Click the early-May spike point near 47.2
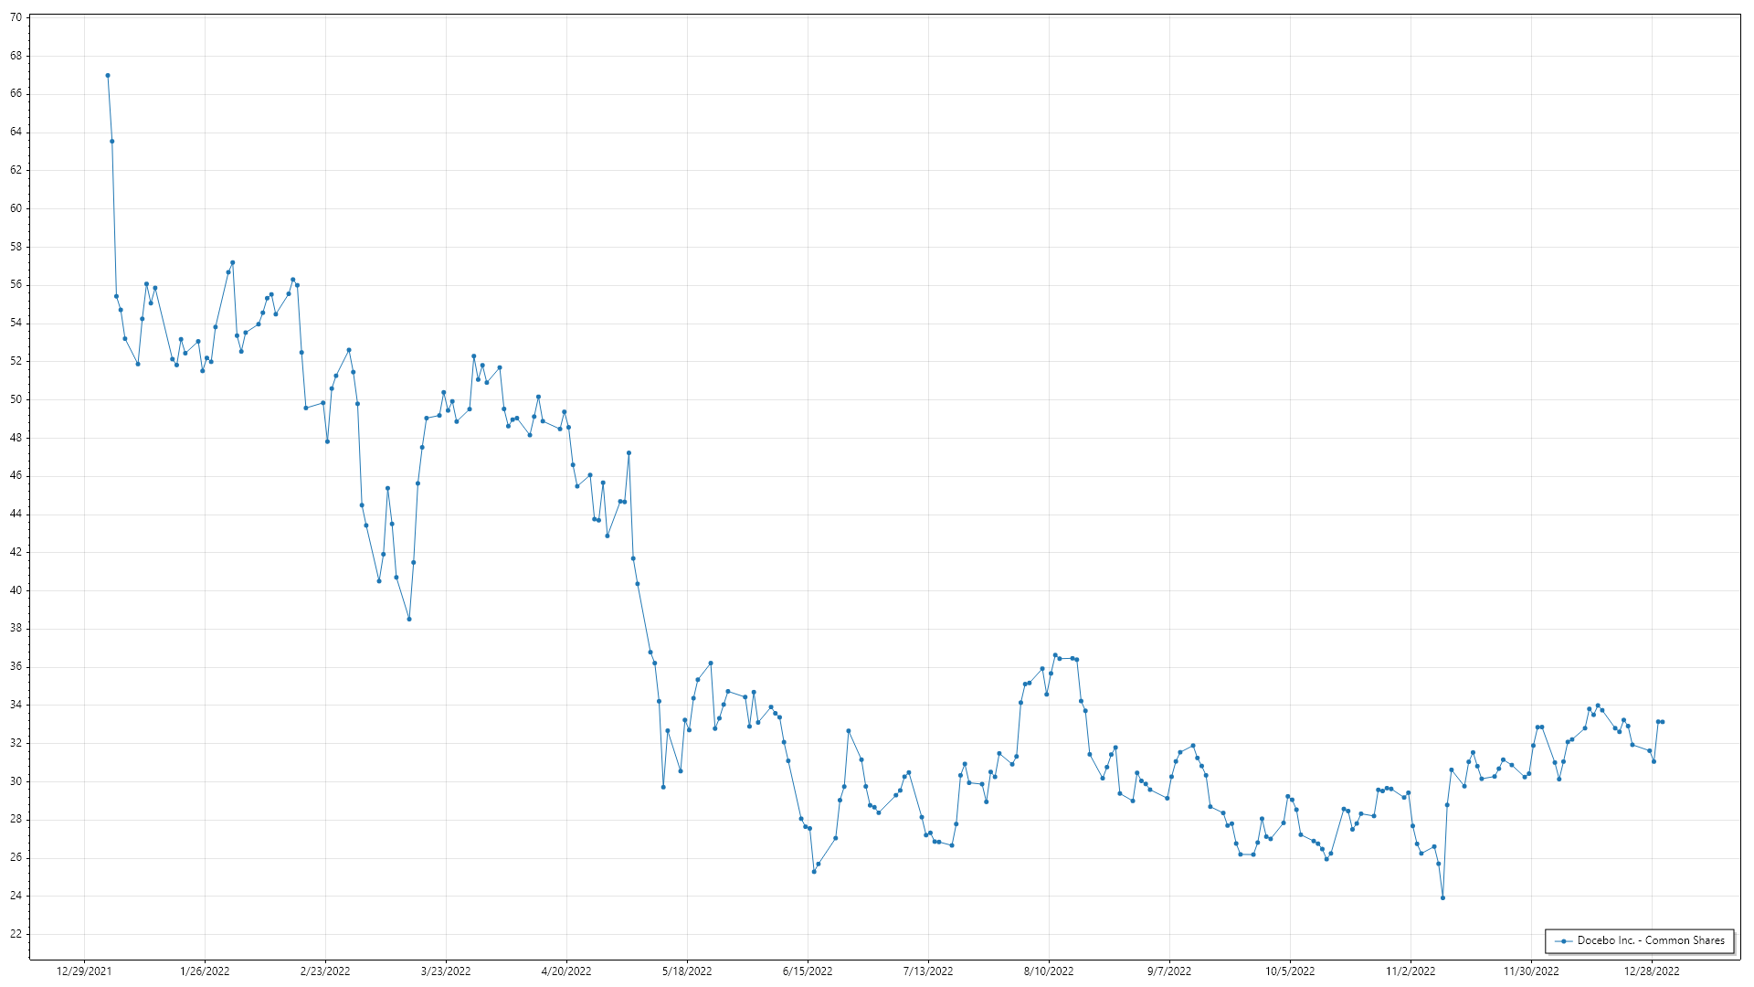 click(629, 453)
